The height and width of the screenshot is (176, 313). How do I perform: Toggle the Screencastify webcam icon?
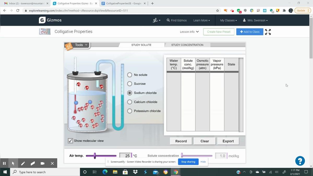[42, 163]
